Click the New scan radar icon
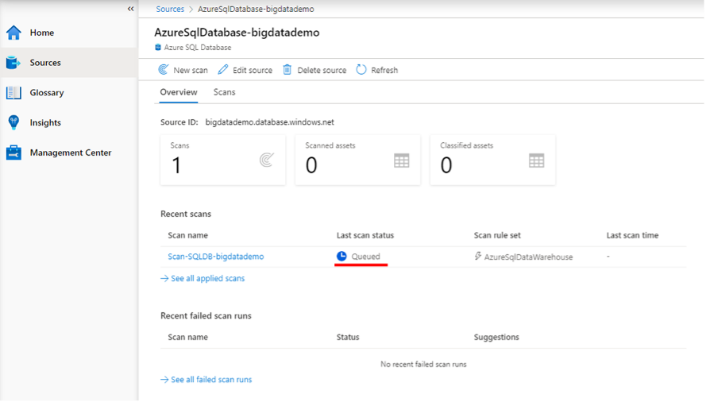Image resolution: width=706 pixels, height=402 pixels. [x=164, y=69]
